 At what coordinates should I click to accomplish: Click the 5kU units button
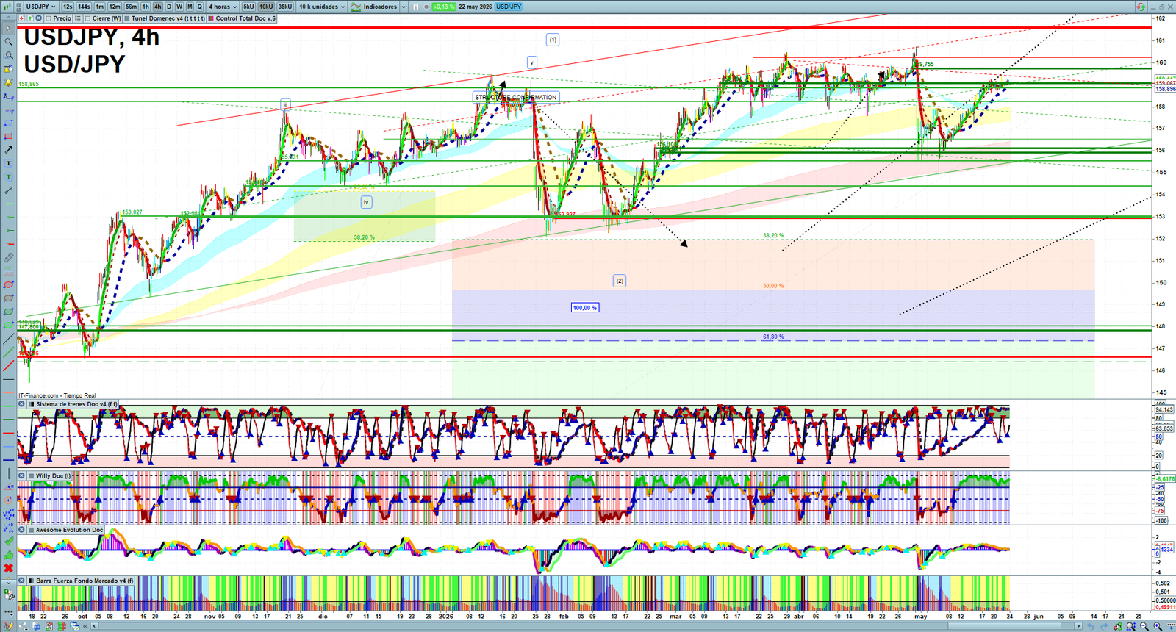pyautogui.click(x=248, y=7)
